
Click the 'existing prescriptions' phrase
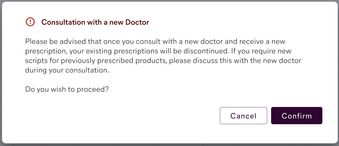121,51
